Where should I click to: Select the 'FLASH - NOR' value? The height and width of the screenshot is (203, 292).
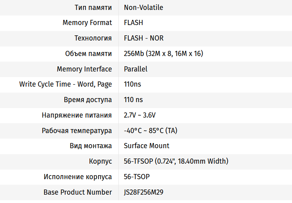click(143, 38)
